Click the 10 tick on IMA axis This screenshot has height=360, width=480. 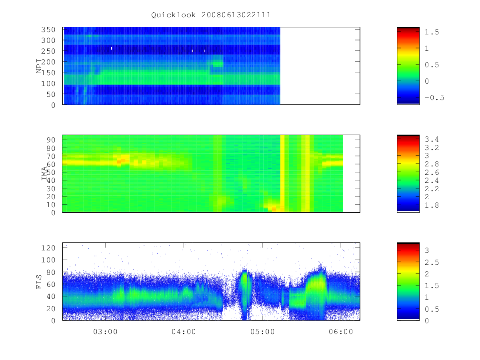(51, 204)
